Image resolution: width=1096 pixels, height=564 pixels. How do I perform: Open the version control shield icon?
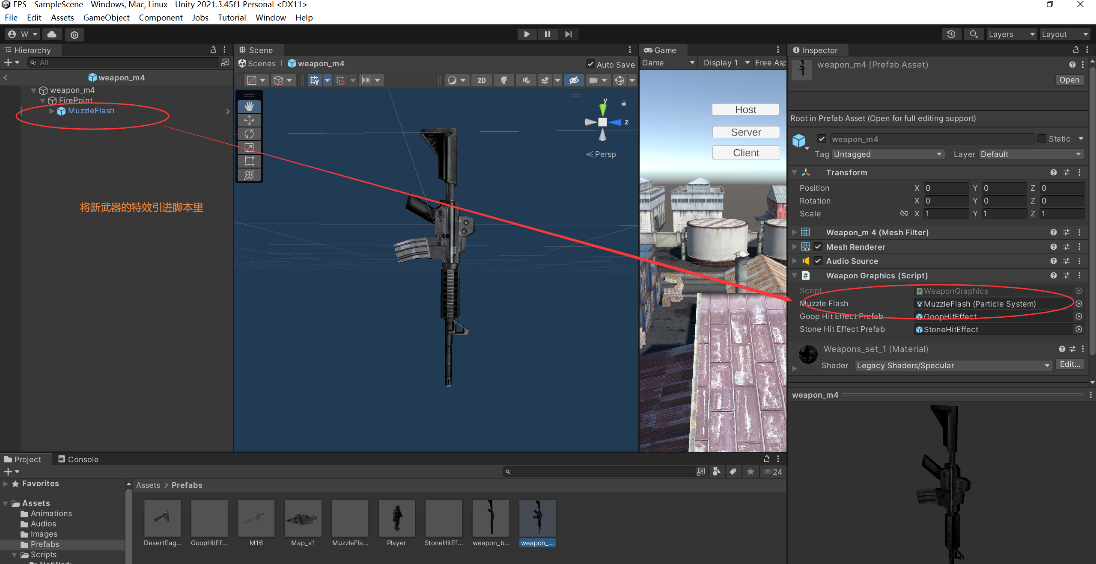pyautogui.click(x=74, y=35)
